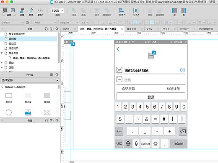Activate the connector (连接) tool
The image size is (218, 163).
22,12
